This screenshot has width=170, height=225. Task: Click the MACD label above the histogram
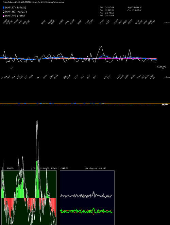tap(10, 168)
